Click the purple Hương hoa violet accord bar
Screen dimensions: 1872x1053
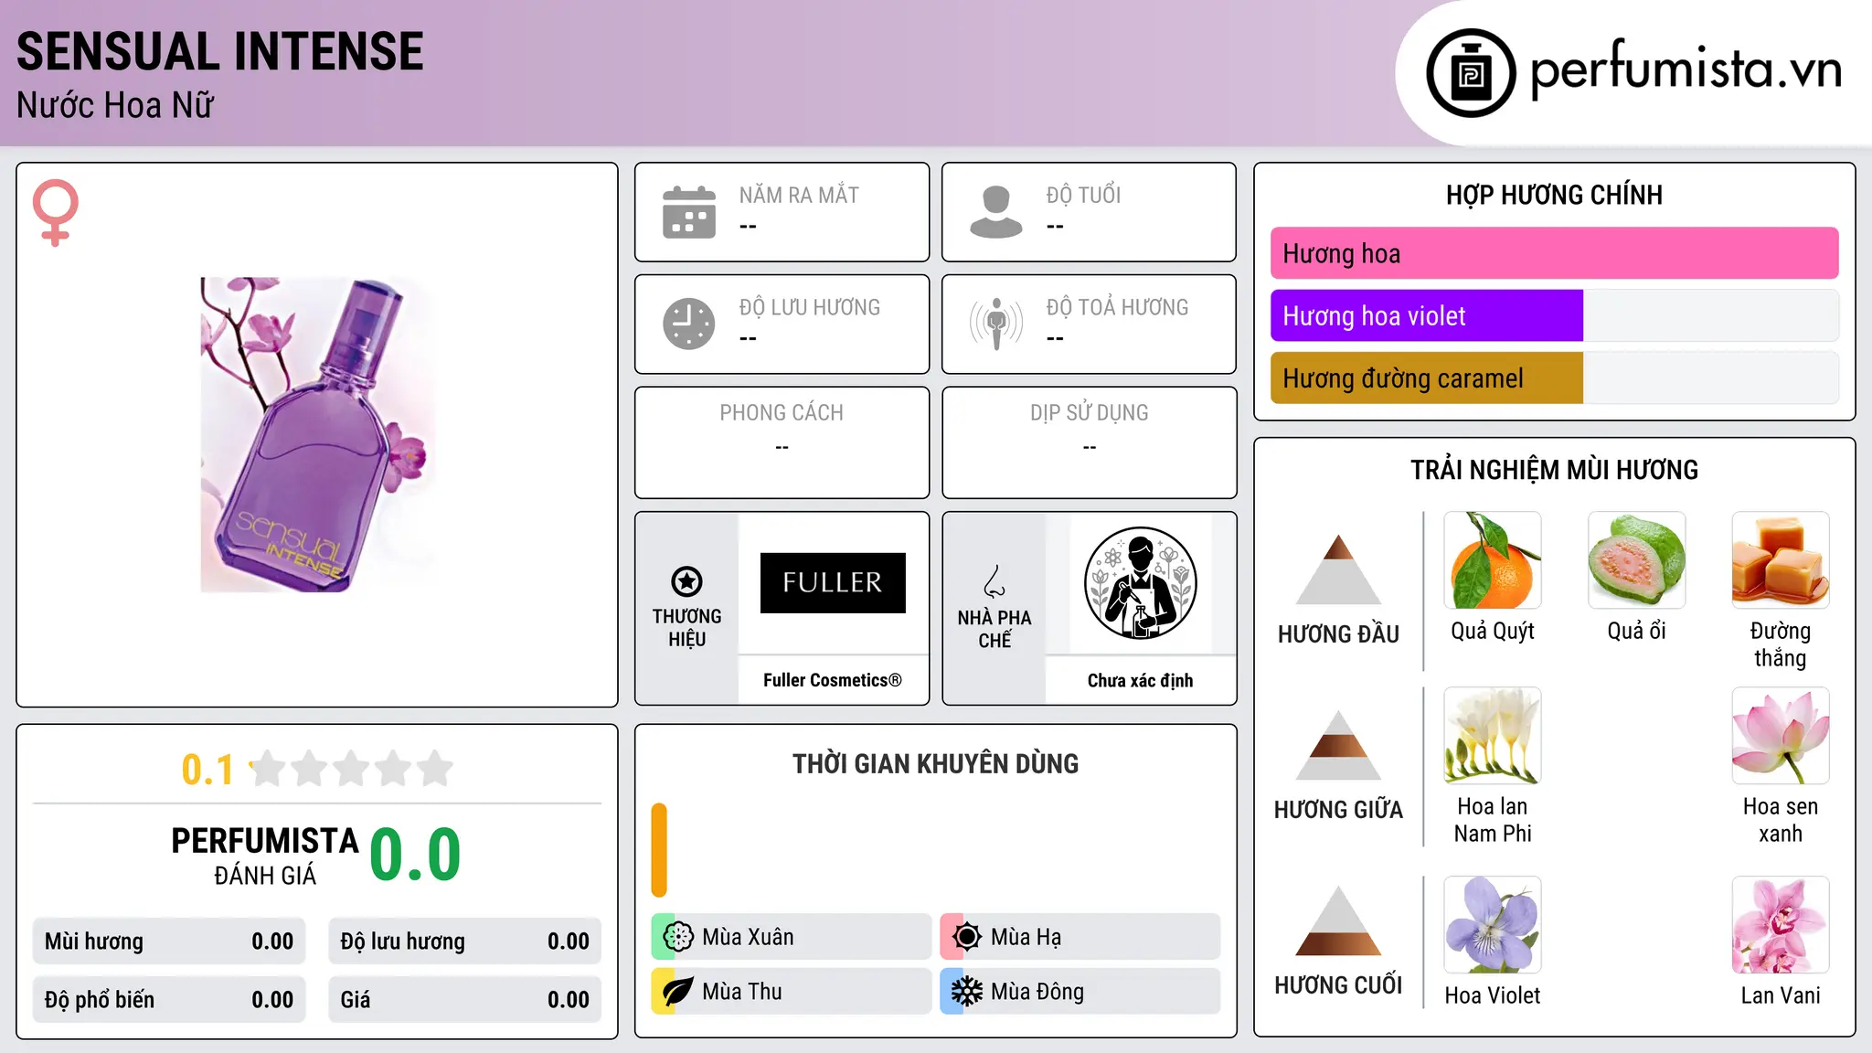pos(1427,315)
